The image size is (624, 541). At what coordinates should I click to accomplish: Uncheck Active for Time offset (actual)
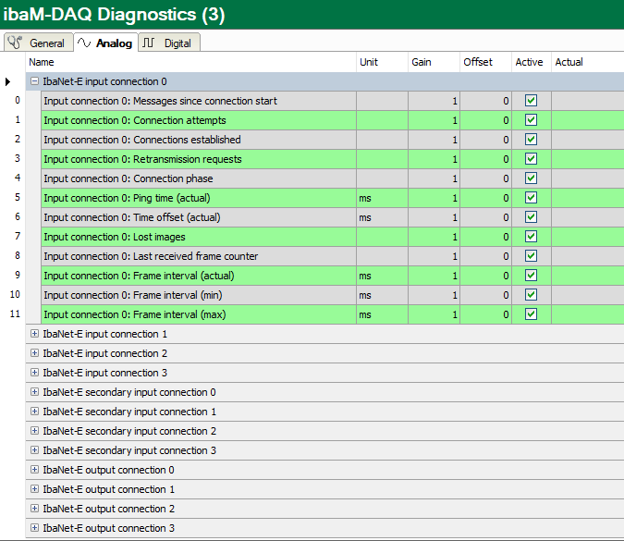531,217
